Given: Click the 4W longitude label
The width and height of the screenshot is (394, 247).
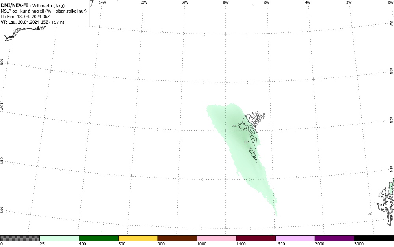Looking at the screenshot, I should coord(308,2).
